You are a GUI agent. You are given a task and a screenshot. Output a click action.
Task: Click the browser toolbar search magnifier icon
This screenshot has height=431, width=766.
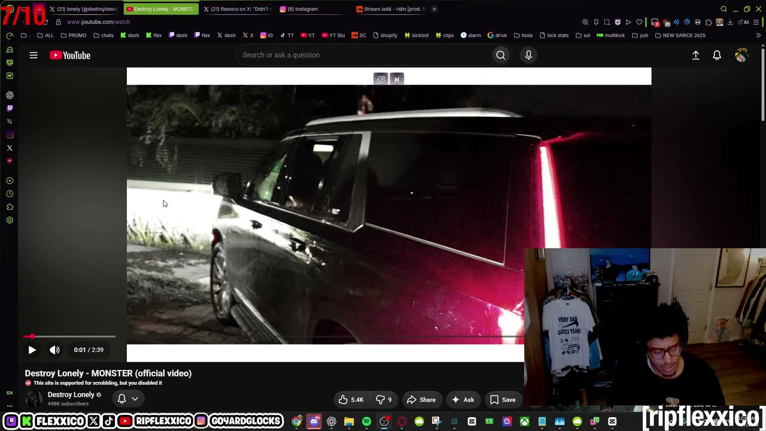point(724,9)
